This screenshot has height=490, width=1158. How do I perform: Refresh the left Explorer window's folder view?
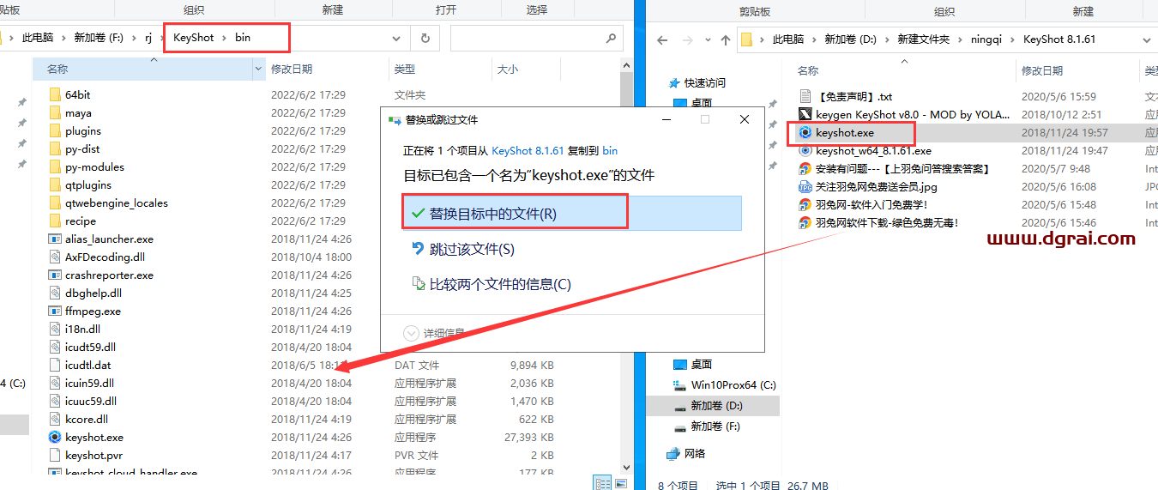(x=425, y=39)
